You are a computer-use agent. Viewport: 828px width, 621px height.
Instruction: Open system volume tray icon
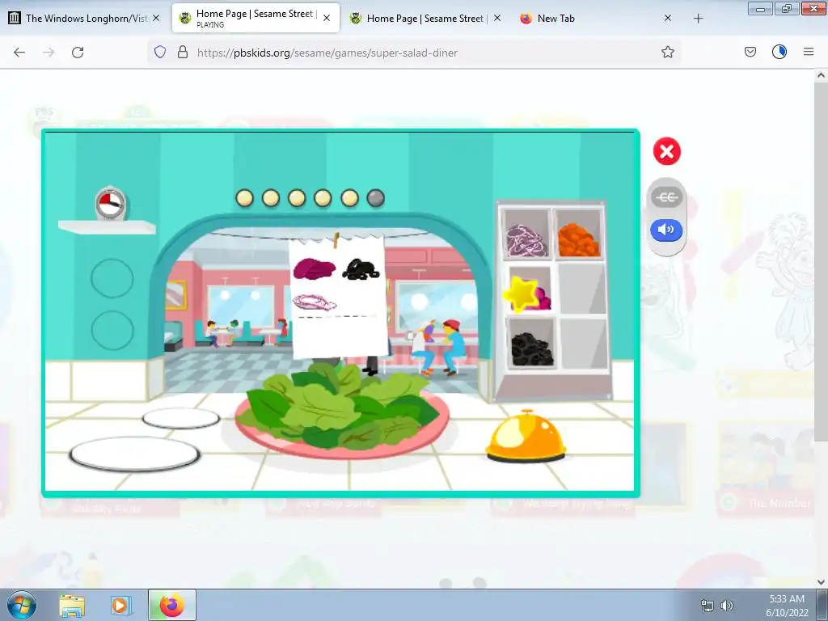727,606
